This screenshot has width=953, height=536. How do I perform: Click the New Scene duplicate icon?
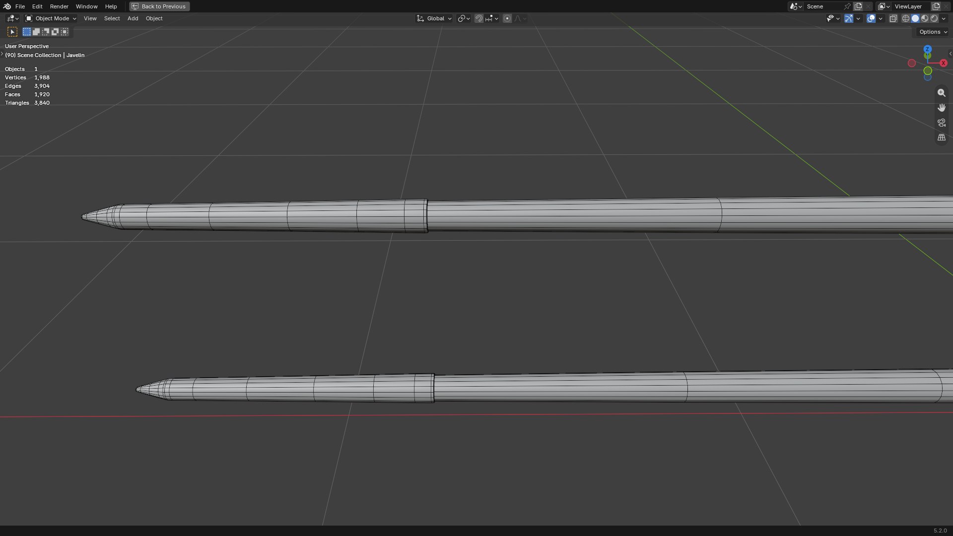click(x=858, y=6)
